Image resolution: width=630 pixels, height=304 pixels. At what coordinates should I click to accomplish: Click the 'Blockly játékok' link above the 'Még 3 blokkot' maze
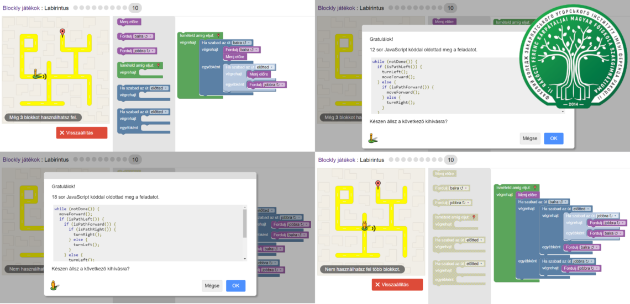(x=20, y=8)
